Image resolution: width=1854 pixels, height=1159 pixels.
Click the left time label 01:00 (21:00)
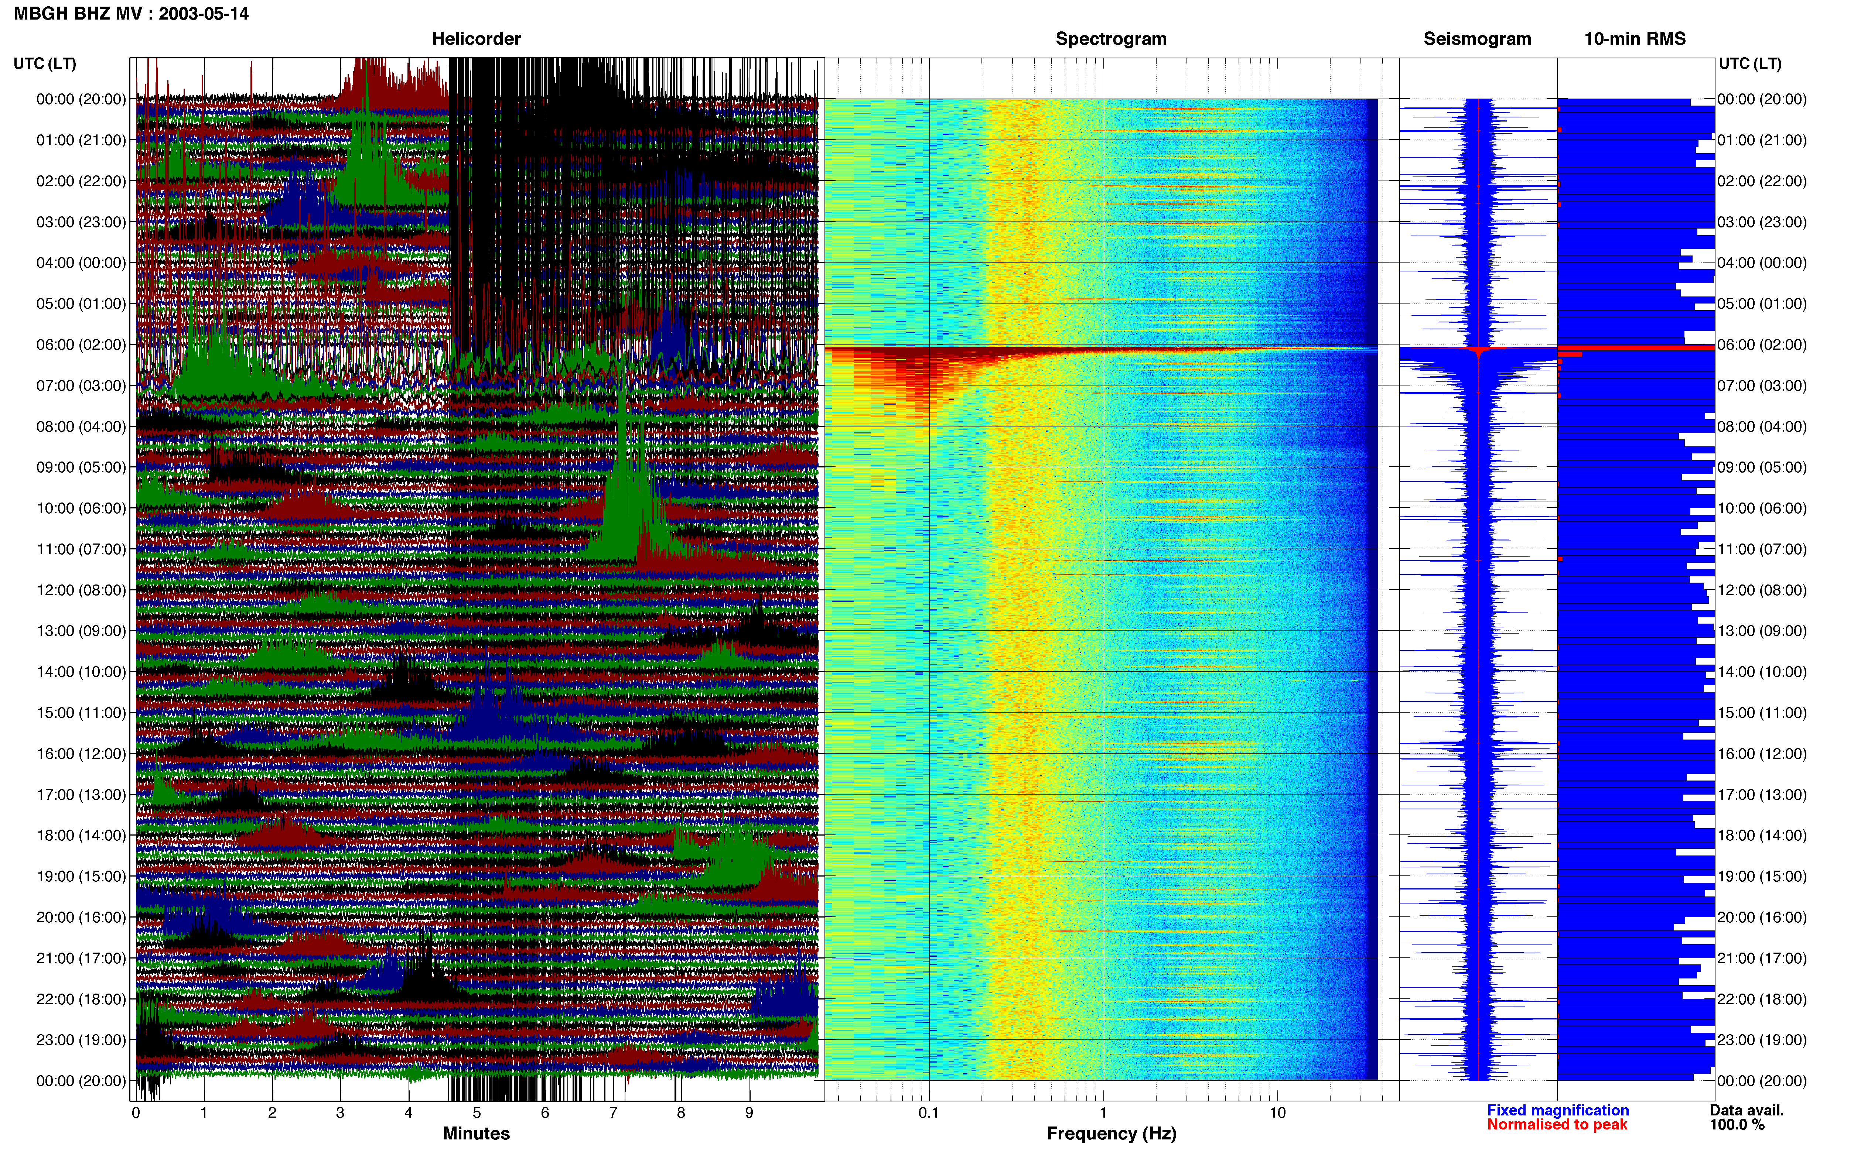[81, 140]
